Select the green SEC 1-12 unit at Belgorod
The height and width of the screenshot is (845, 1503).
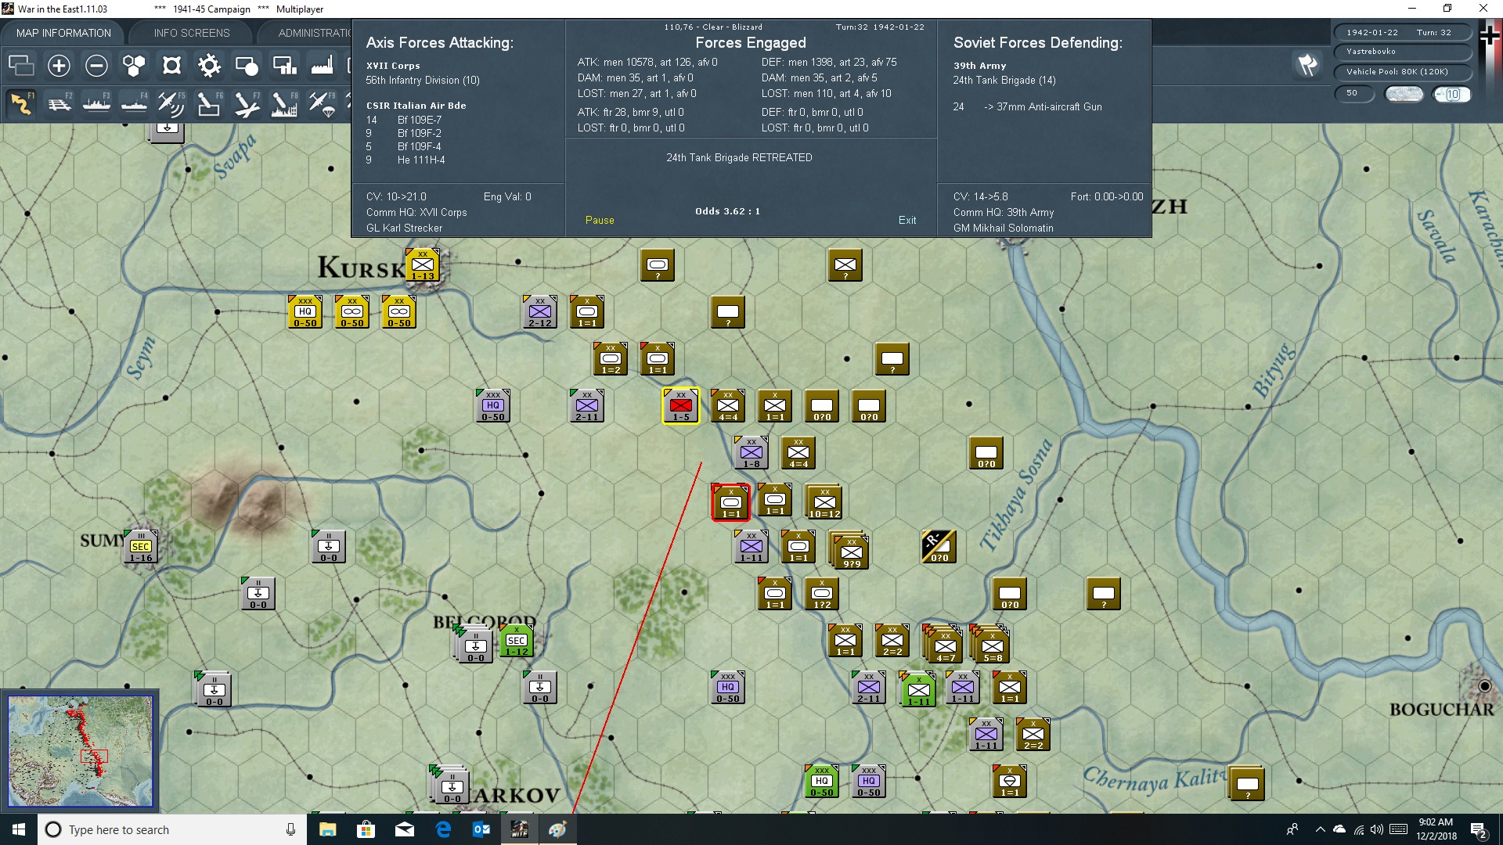coord(517,641)
